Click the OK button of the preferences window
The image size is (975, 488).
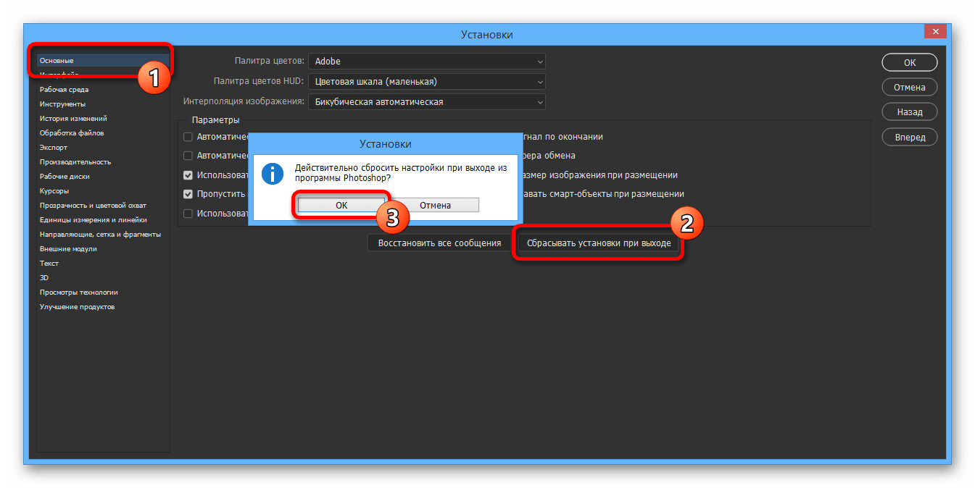[x=909, y=63]
